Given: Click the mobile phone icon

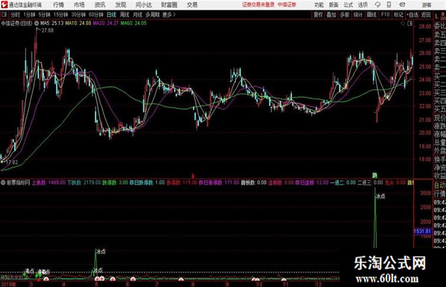Looking at the screenshot, I should (389, 5).
